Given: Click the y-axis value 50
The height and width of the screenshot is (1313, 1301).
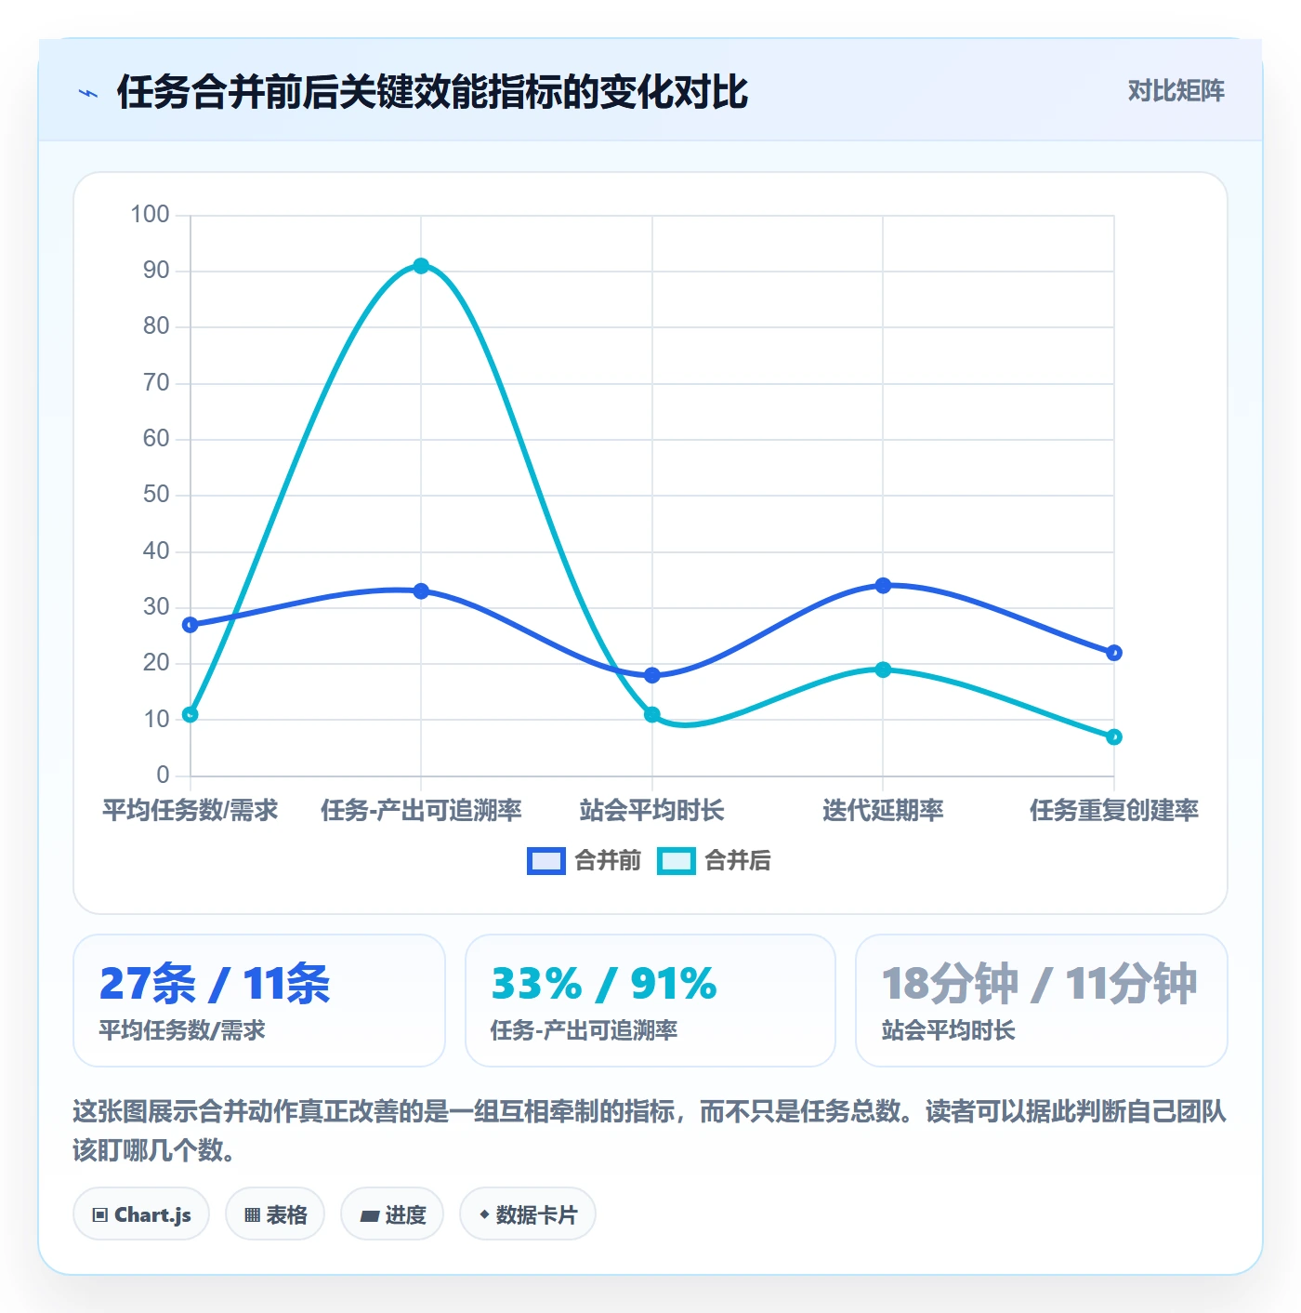Looking at the screenshot, I should [x=156, y=495].
